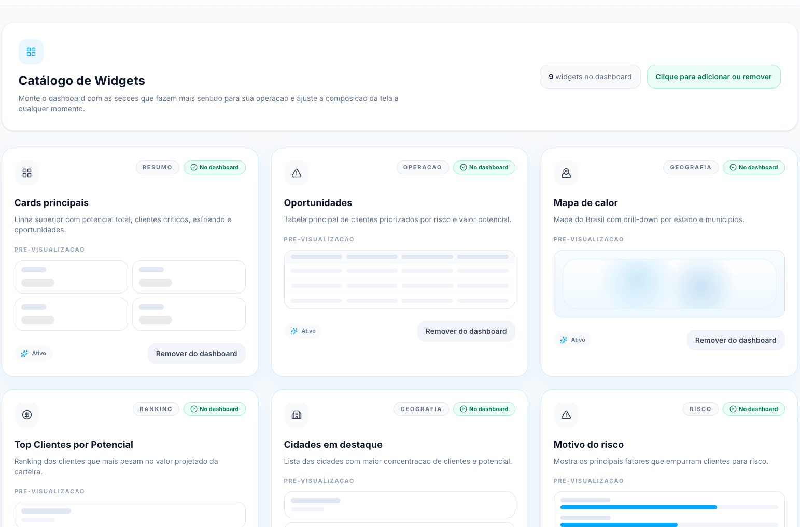Click the check icon in Mapa de calor's No dashboard badge

click(x=733, y=167)
